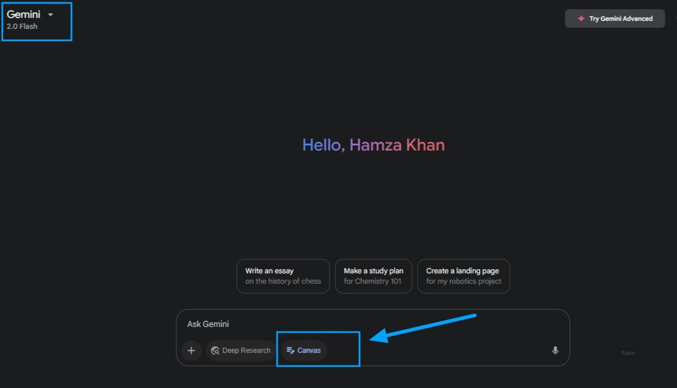The height and width of the screenshot is (388, 677).
Task: Click the plus icon to add files
Action: click(x=191, y=351)
